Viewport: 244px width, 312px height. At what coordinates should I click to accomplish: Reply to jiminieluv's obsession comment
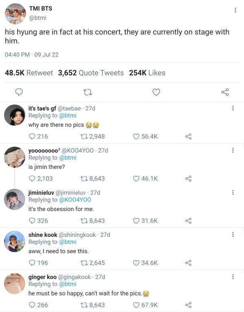[32, 221]
